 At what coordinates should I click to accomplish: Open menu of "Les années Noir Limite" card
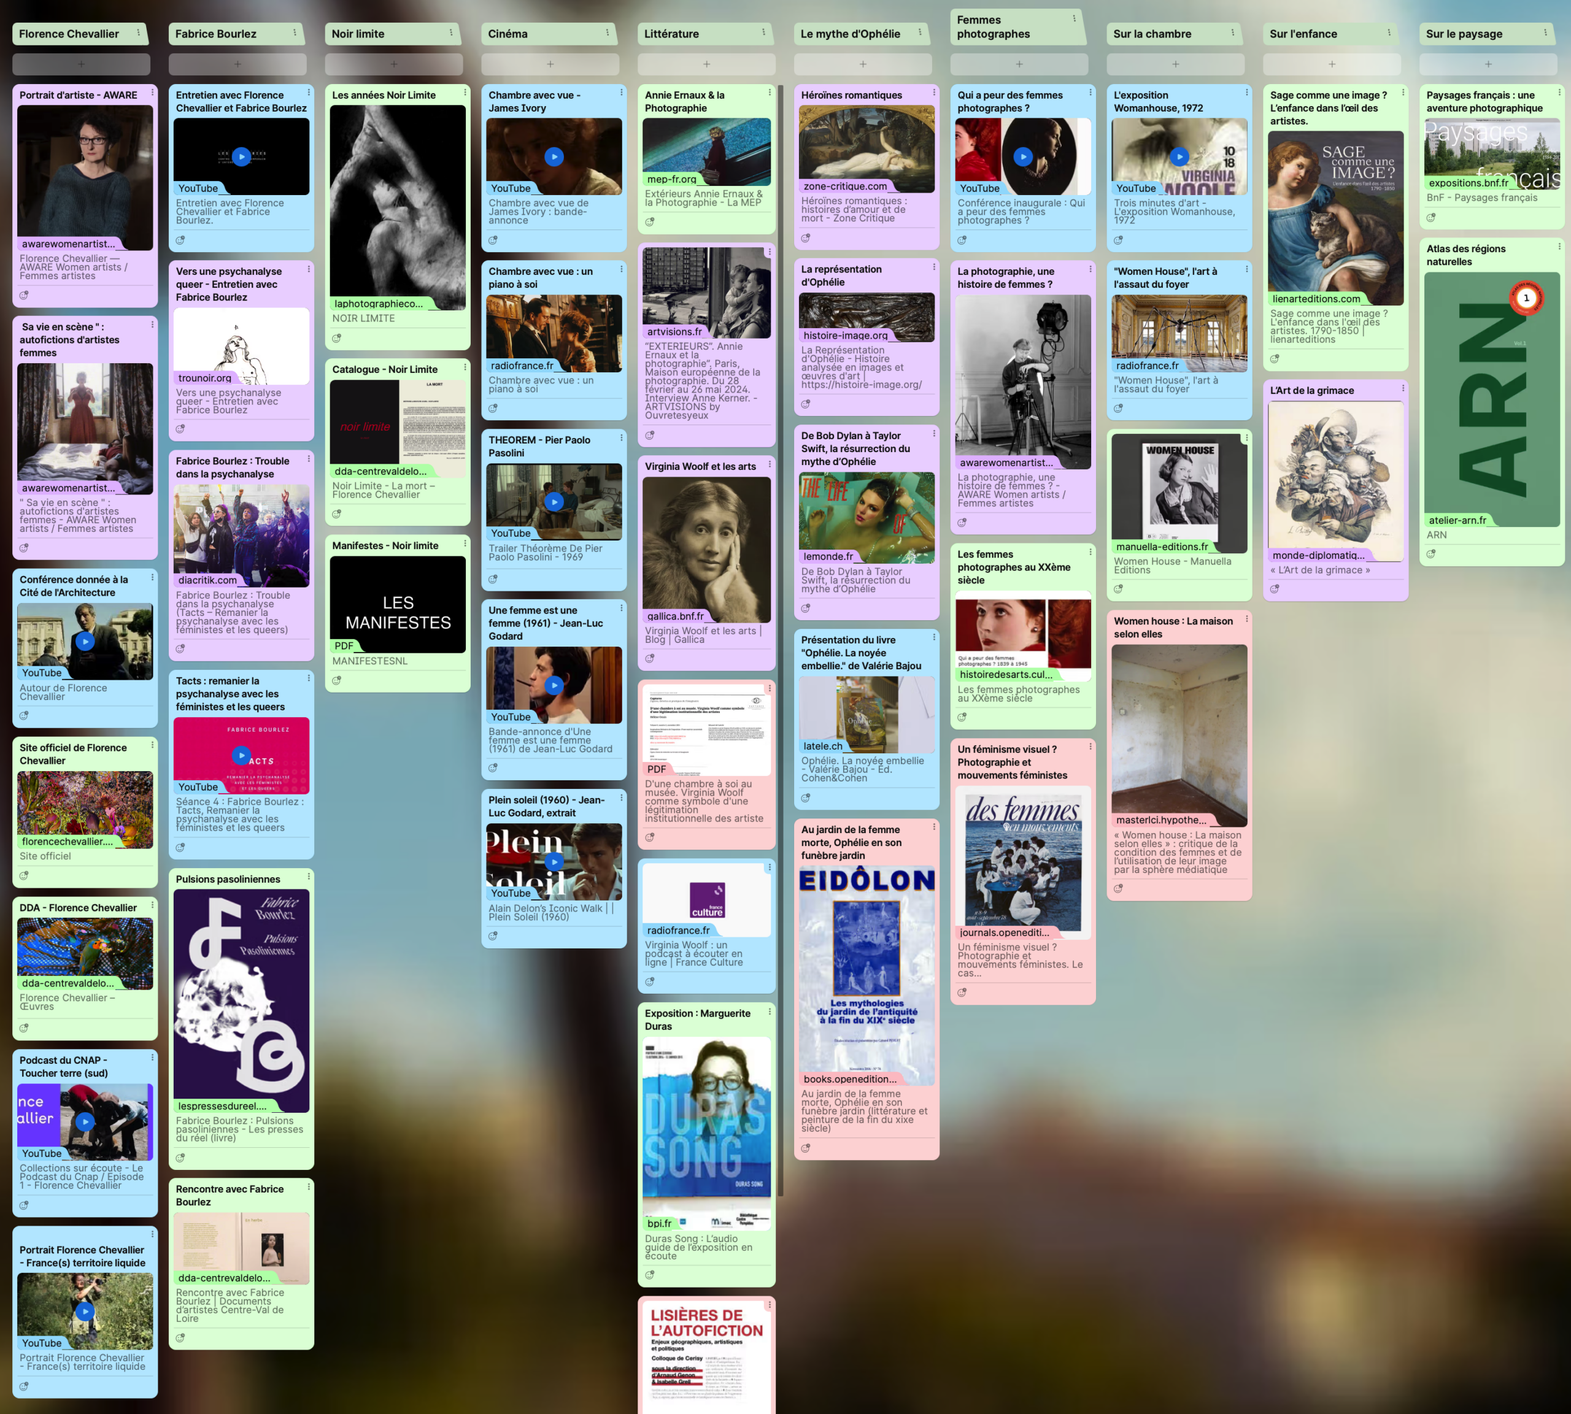[465, 93]
